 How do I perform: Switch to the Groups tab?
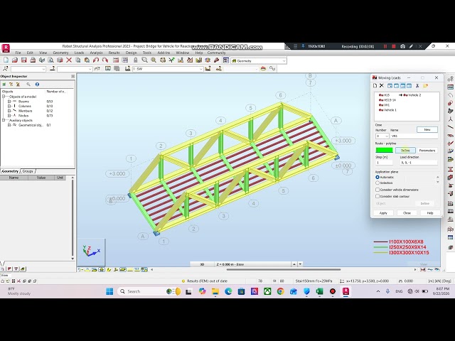click(x=28, y=171)
